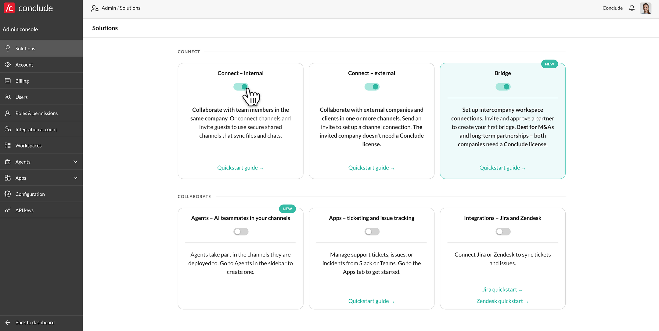Click the API keys key icon
This screenshot has height=331, width=659.
pyautogui.click(x=8, y=210)
